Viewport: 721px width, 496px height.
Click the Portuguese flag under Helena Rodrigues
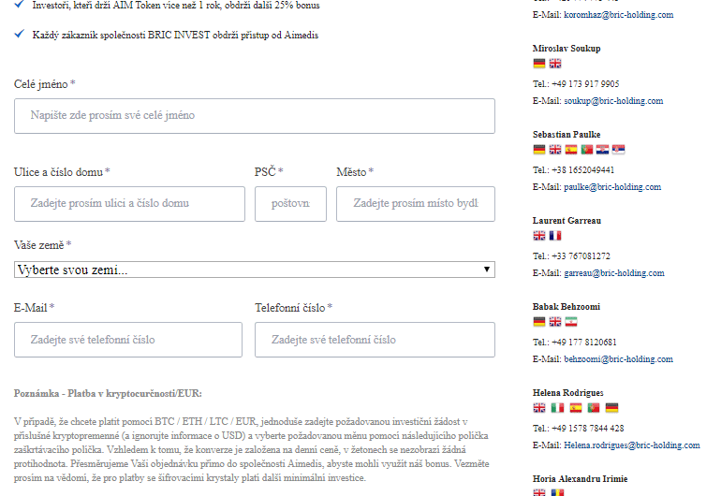pyautogui.click(x=594, y=408)
